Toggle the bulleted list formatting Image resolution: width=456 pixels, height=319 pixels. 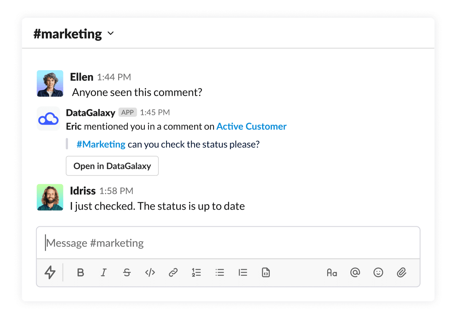click(220, 273)
